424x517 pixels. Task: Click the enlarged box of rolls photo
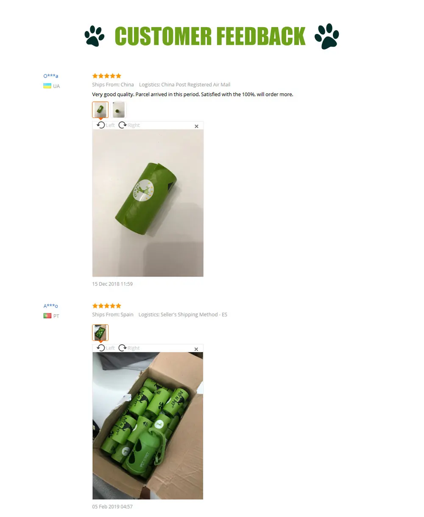(x=148, y=426)
